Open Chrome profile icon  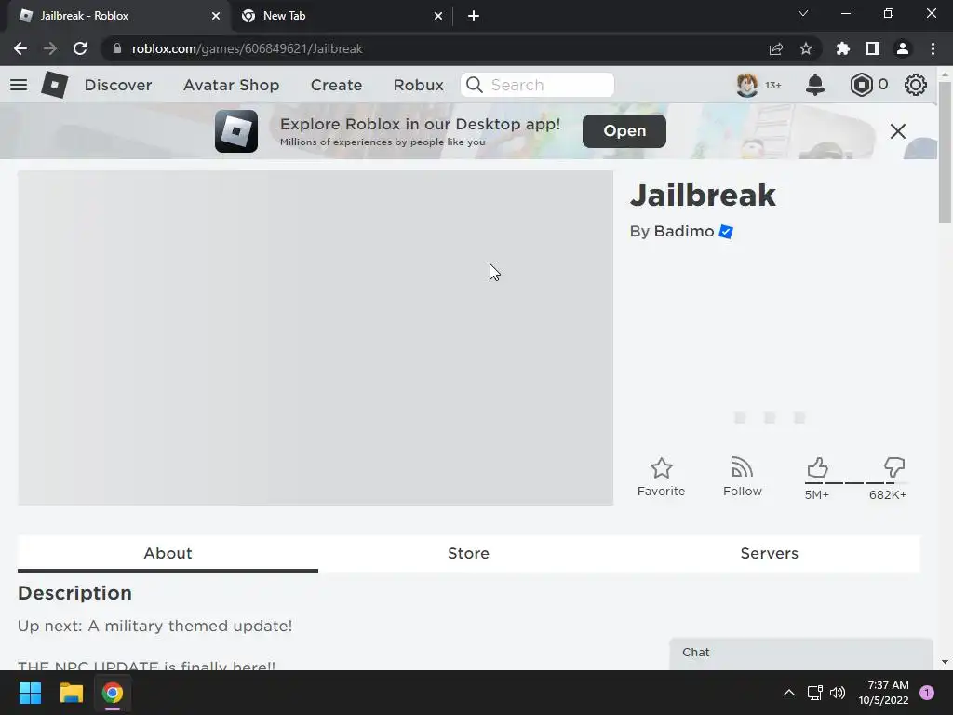903,48
